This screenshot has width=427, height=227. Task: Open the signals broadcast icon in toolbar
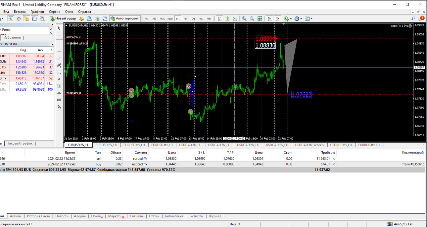[97, 19]
